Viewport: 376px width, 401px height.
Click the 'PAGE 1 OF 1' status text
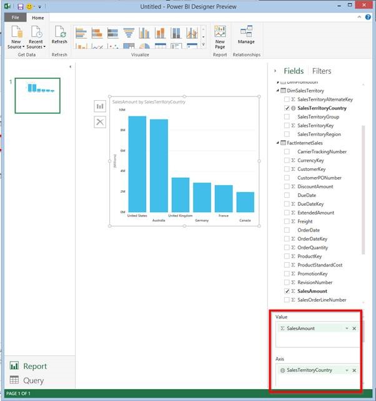point(18,393)
